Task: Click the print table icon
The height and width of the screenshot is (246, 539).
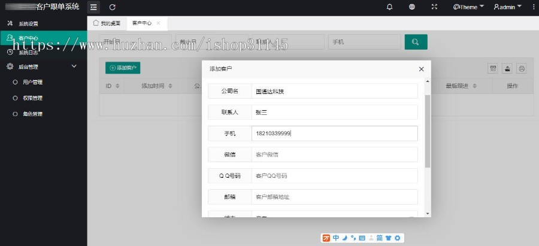Action: 522,68
